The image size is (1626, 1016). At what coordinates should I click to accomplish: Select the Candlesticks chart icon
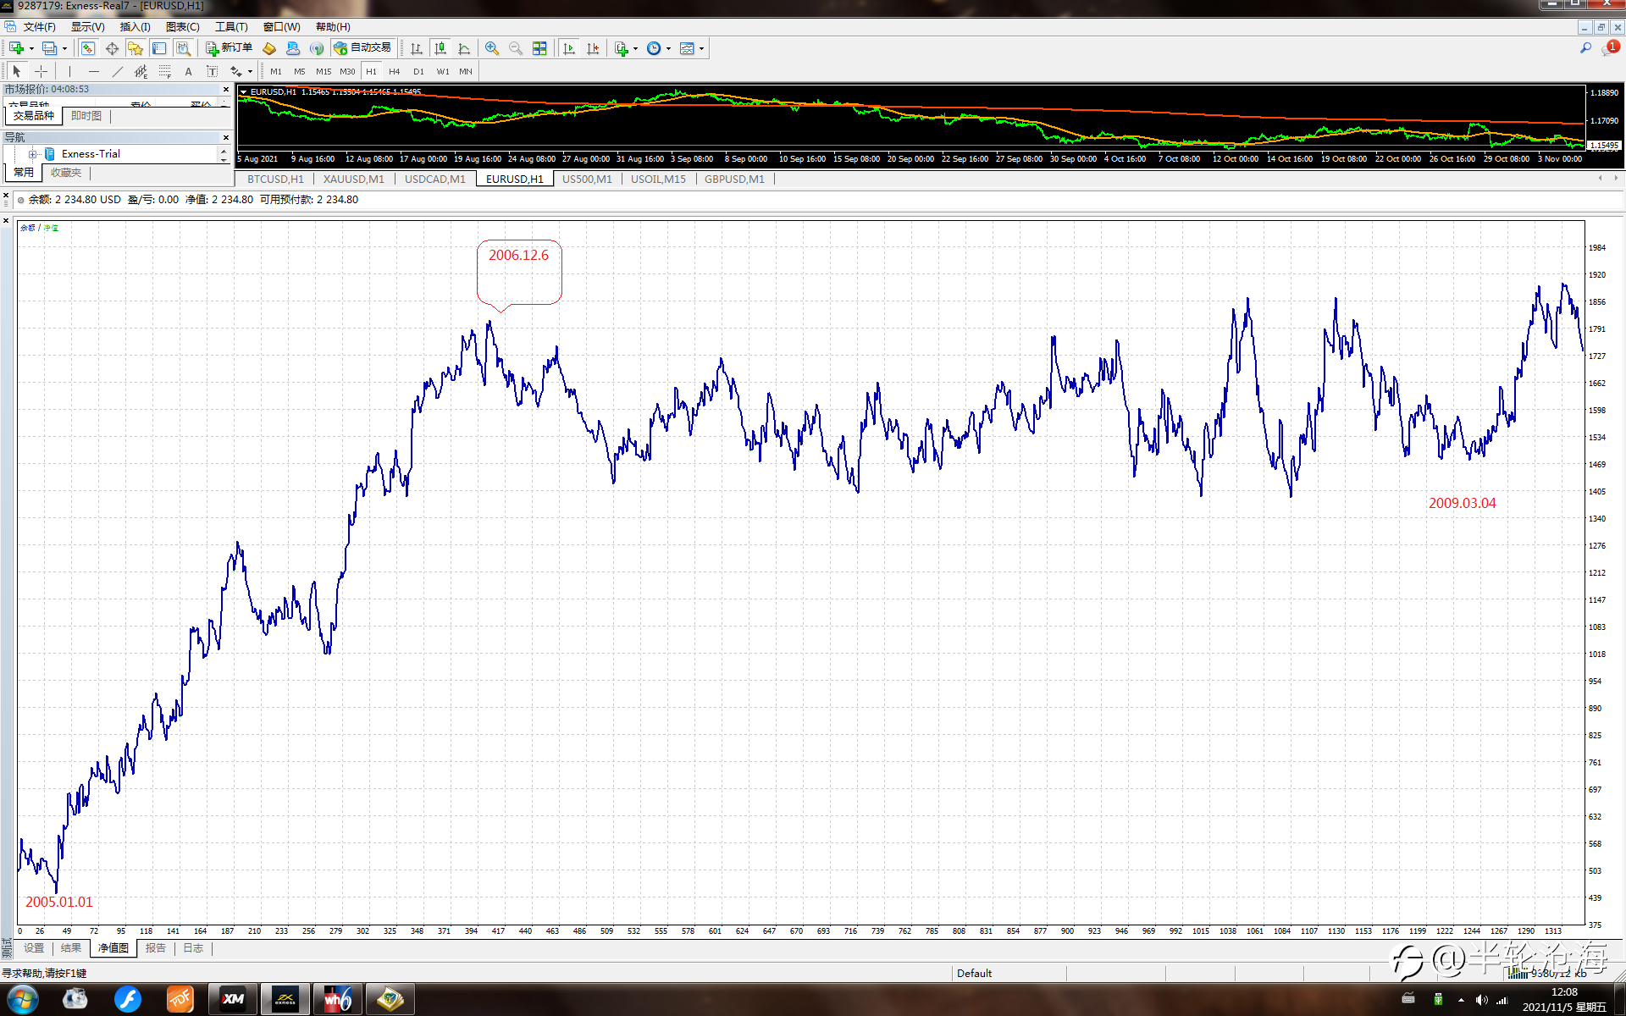pyautogui.click(x=440, y=48)
